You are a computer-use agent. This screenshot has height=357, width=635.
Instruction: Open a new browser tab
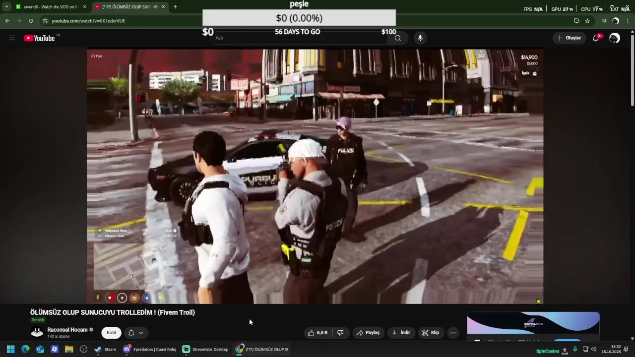[x=175, y=7]
